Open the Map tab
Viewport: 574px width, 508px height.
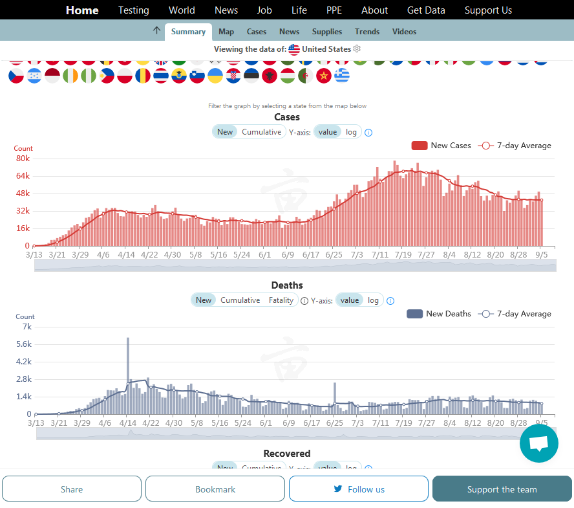[x=226, y=32]
